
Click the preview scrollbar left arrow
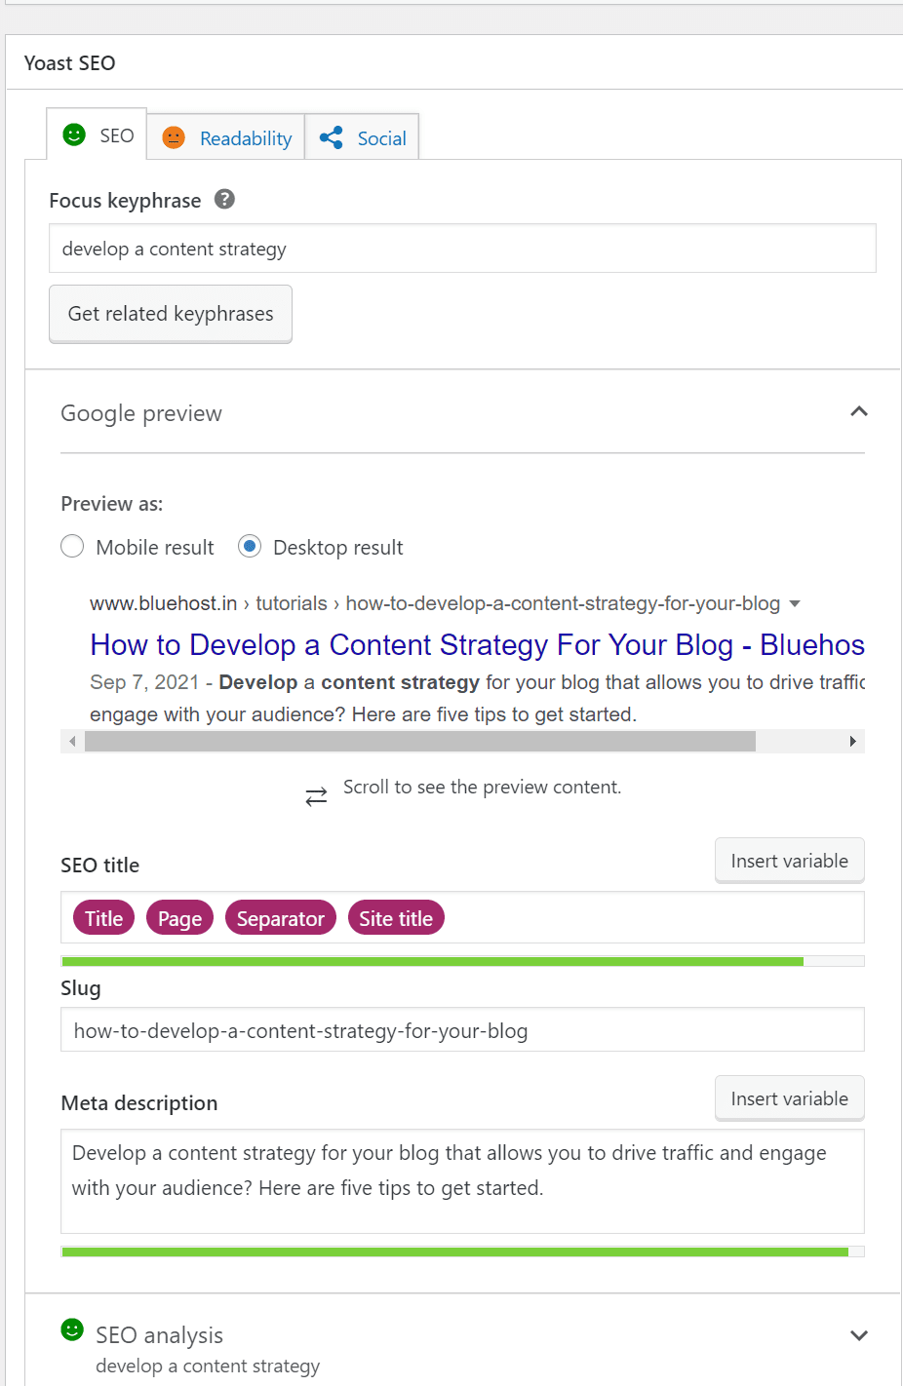(72, 742)
